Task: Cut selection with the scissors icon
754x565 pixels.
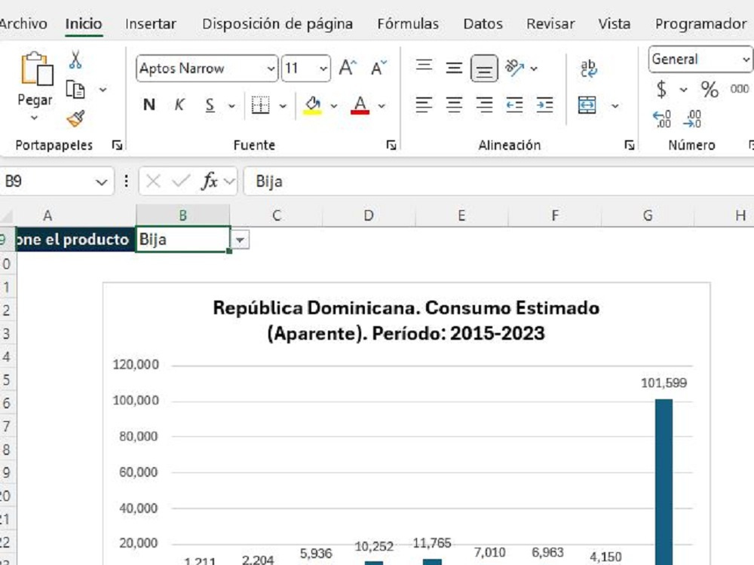Action: 75,60
